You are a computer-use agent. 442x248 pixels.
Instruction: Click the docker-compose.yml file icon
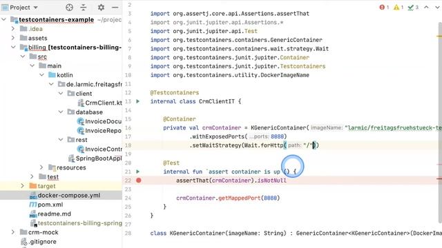pyautogui.click(x=33, y=195)
